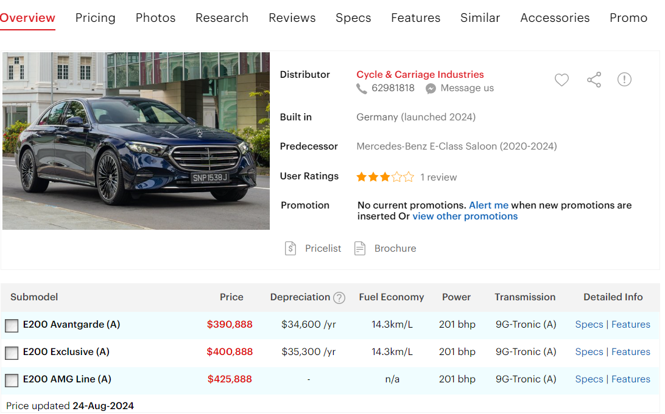
Task: Click the phone icon beside 62981818
Action: coord(361,89)
